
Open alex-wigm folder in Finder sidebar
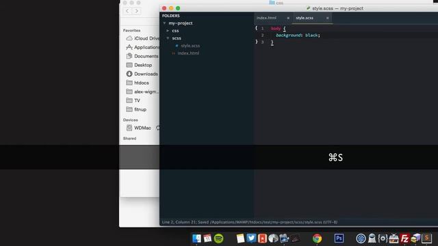pos(142,92)
